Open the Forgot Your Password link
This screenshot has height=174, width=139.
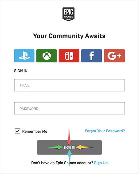coord(105,131)
